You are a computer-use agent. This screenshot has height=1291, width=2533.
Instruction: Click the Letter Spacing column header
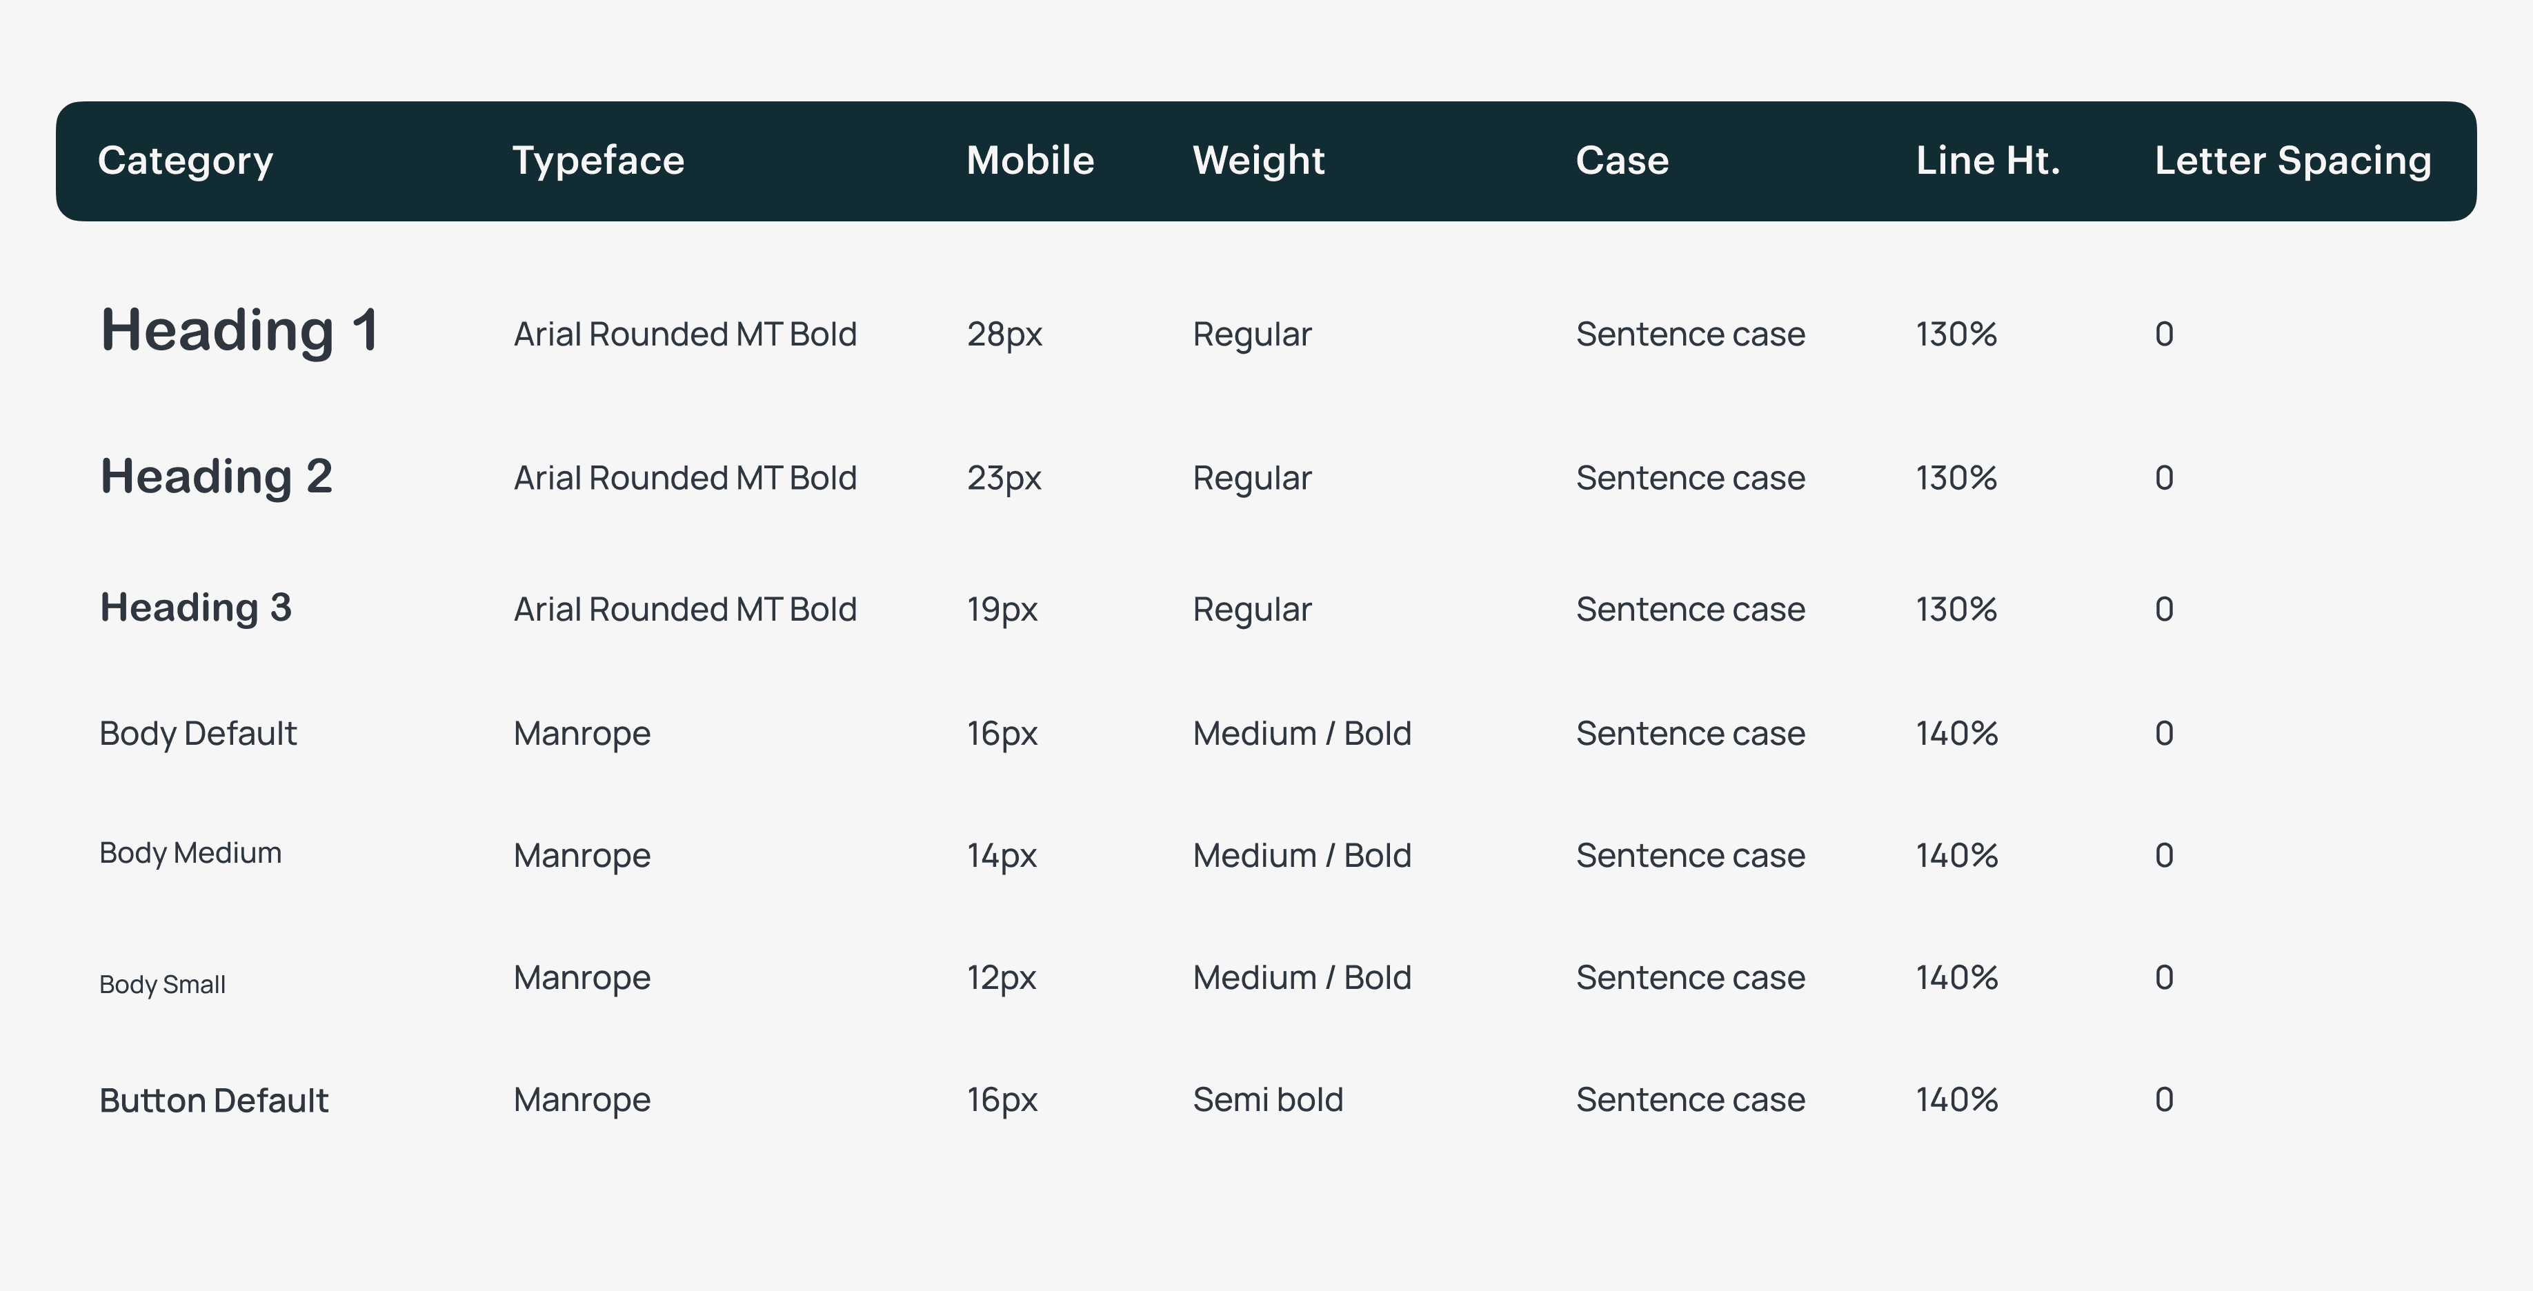click(x=2293, y=161)
